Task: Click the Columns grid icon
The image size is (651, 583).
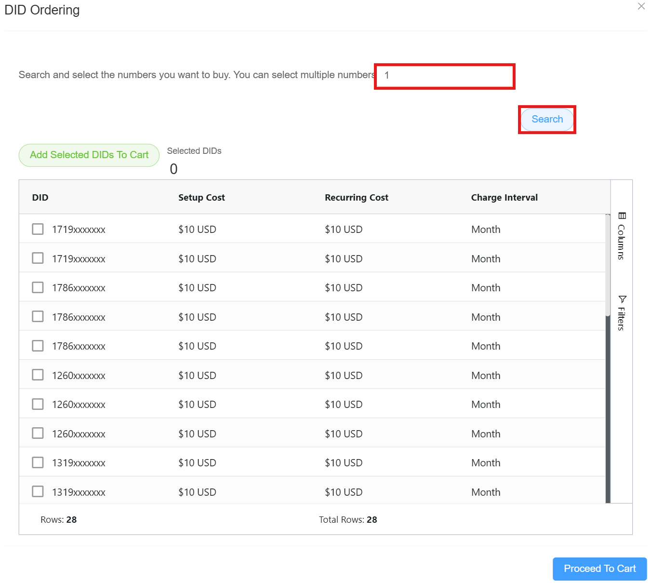Action: point(622,216)
